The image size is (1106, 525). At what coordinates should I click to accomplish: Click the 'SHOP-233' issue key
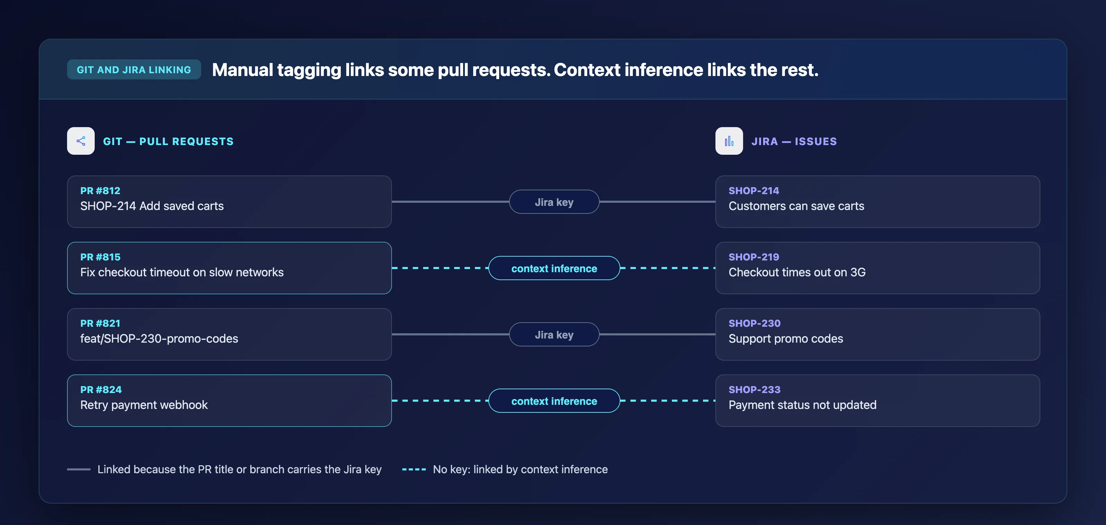754,390
